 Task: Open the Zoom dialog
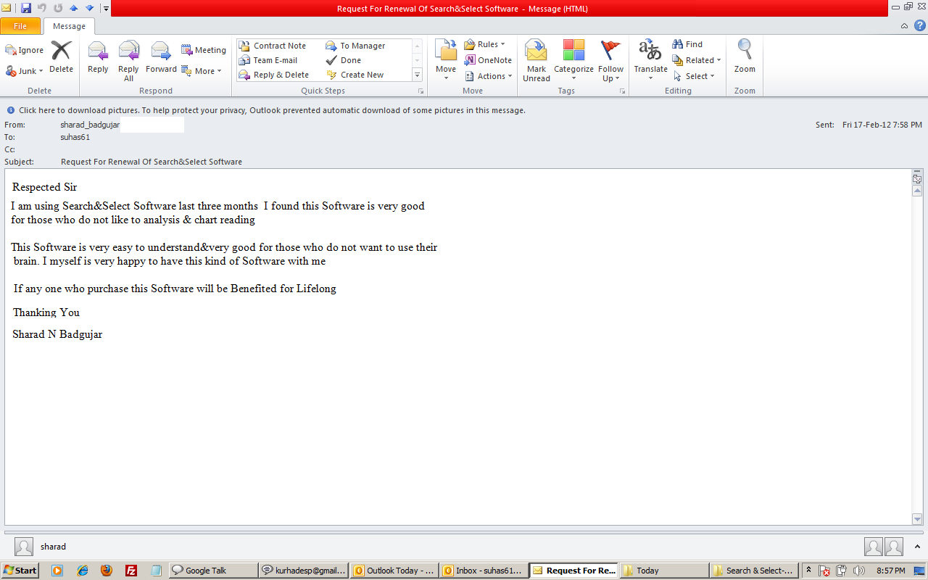point(745,57)
